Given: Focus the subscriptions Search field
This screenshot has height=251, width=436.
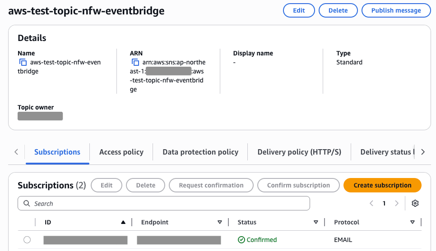Looking at the screenshot, I should (x=164, y=203).
